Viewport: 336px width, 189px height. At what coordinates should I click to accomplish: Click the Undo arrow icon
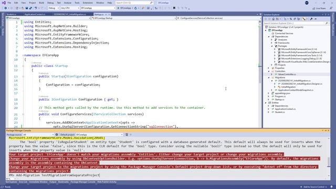(x=36, y=8)
